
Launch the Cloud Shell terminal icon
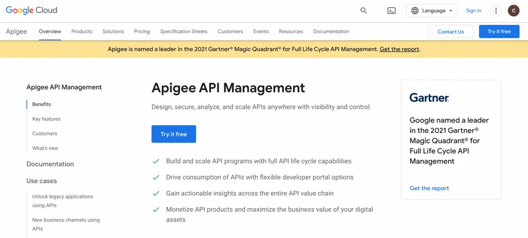pos(391,11)
